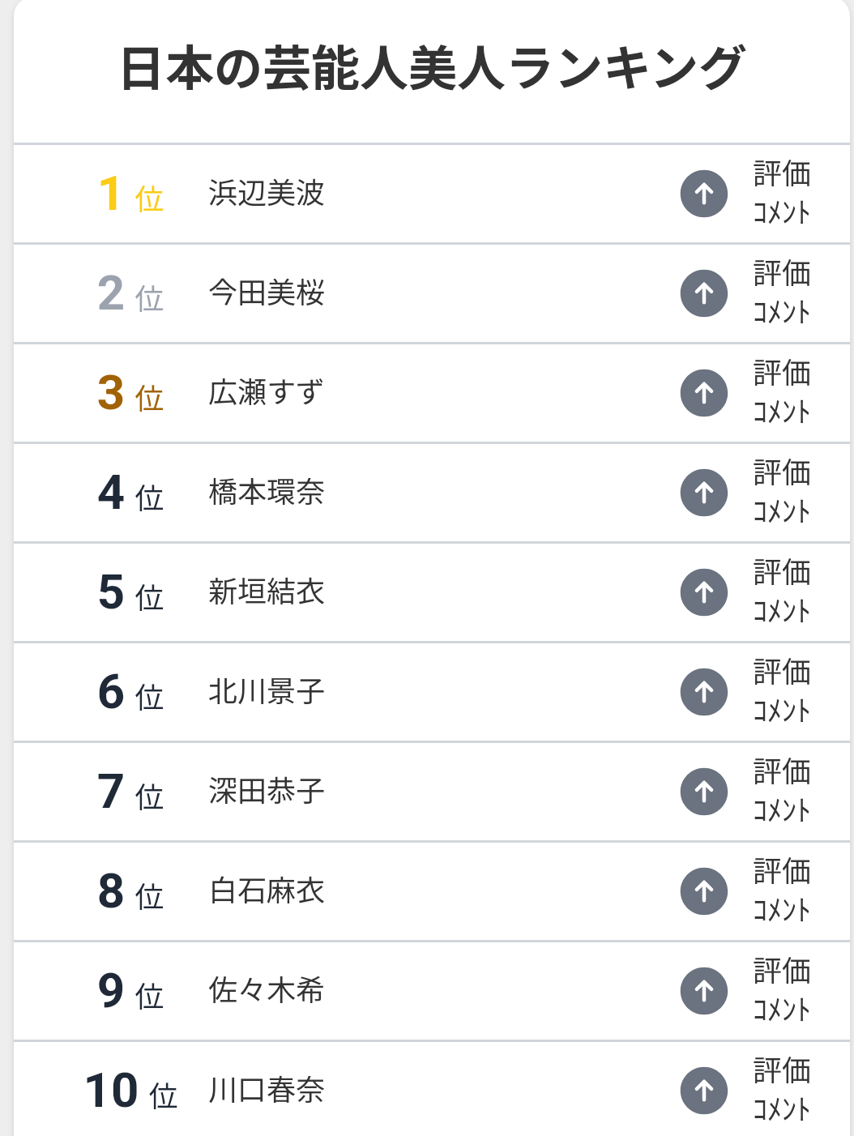Click the up arrow for 橋本環奈

(704, 493)
